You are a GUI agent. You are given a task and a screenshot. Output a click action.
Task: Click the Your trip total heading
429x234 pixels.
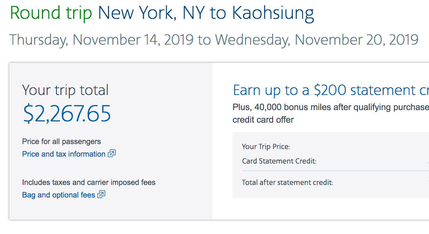point(65,90)
